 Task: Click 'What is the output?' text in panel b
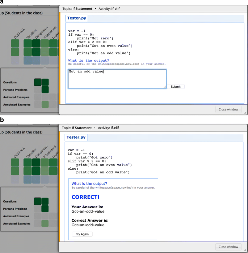(89, 184)
